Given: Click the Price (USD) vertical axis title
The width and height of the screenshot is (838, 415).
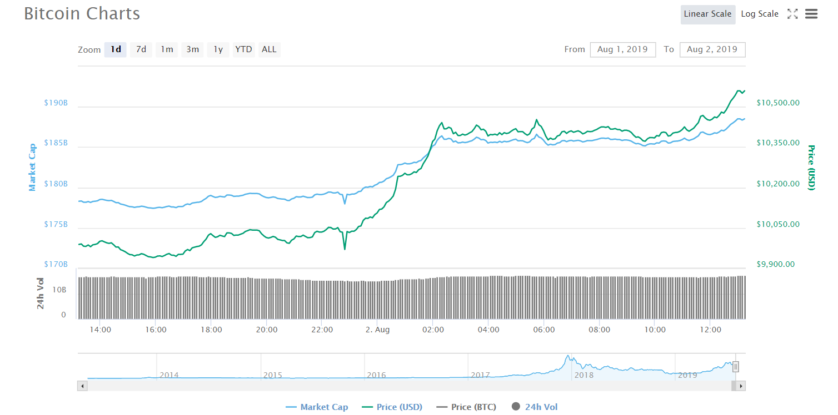Looking at the screenshot, I should (811, 167).
